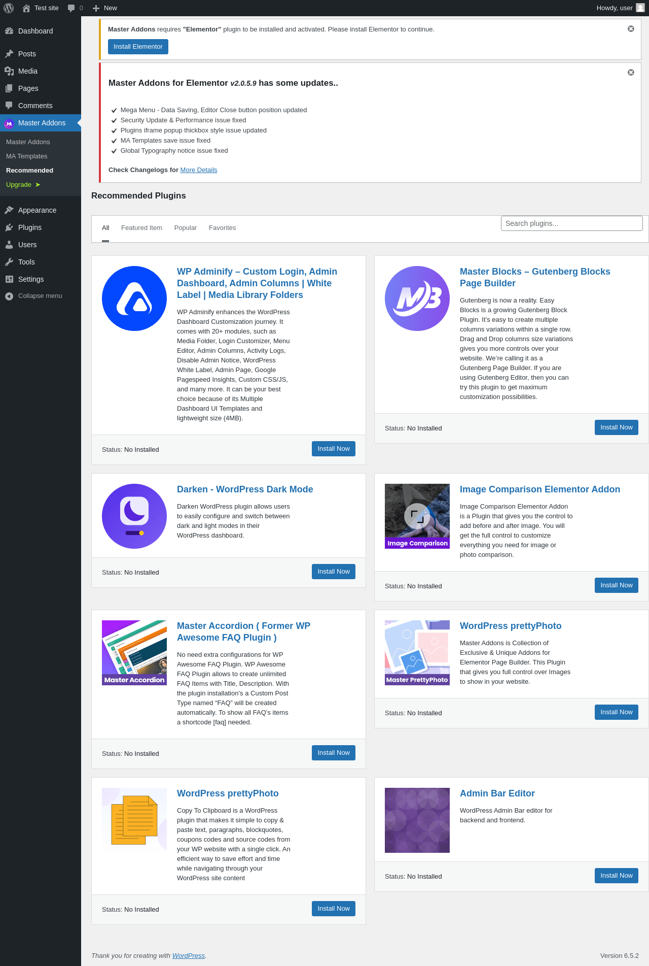Install the Darken Dark Mode plugin
Image resolution: width=649 pixels, height=966 pixels.
tap(334, 572)
